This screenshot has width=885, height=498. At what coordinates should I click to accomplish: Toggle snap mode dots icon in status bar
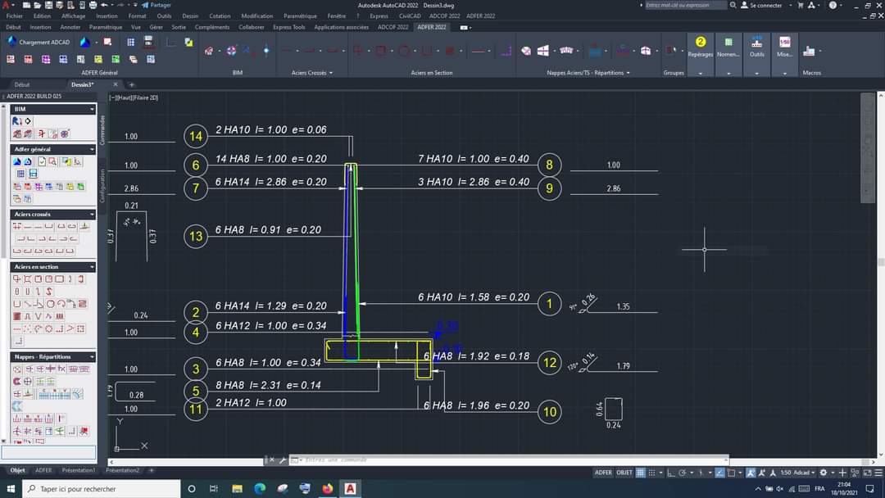(652, 473)
